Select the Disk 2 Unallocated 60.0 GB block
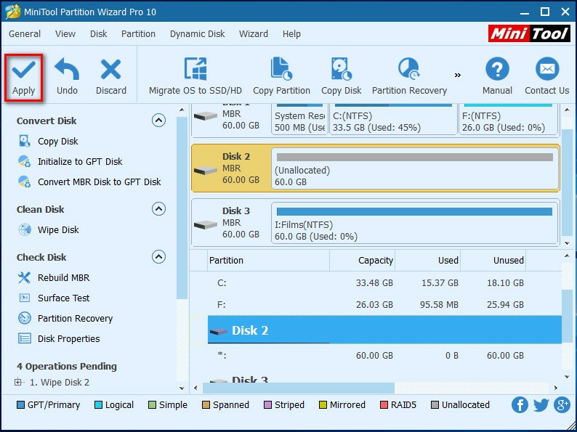The image size is (577, 432). 415,168
